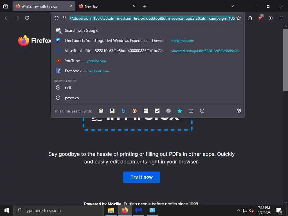Image resolution: width=288 pixels, height=216 pixels.
Task: Select recent search procexp
Action: coord(147,98)
